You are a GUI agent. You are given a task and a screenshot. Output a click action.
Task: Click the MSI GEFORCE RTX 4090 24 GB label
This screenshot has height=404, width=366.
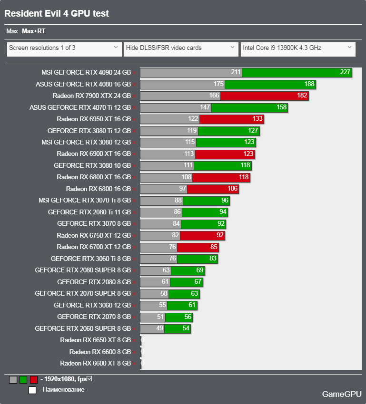pyautogui.click(x=86, y=72)
